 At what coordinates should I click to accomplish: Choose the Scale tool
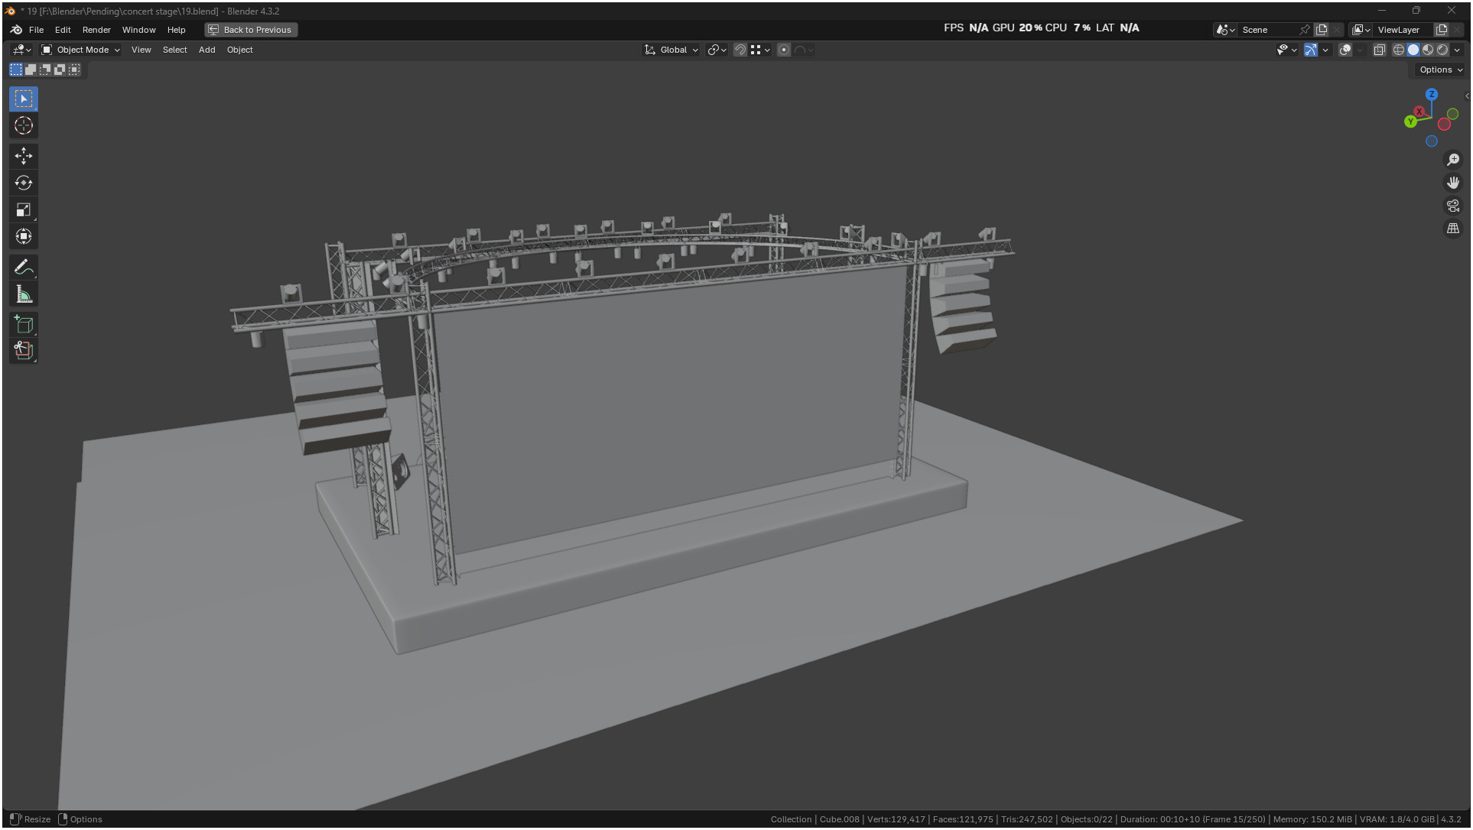pos(24,209)
